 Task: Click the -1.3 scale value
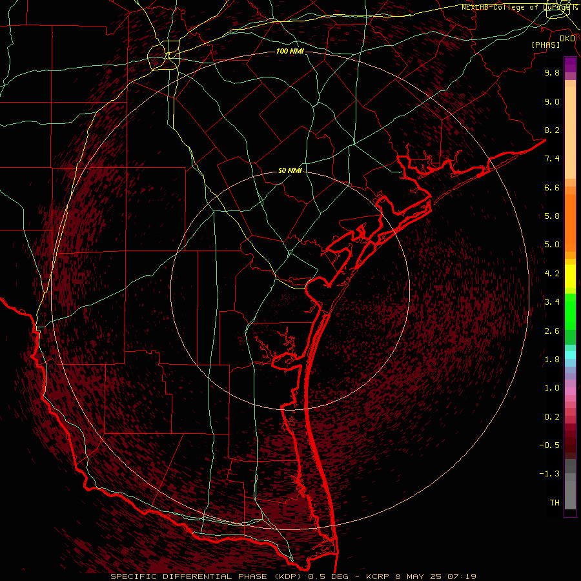pyautogui.click(x=549, y=474)
